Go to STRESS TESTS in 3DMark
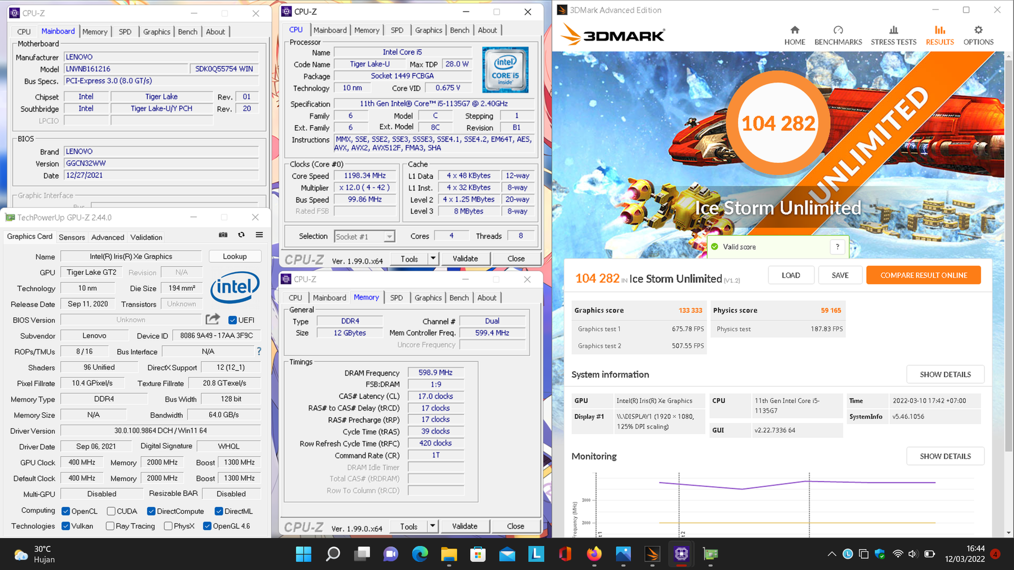Viewport: 1014px width, 570px height. tap(894, 36)
